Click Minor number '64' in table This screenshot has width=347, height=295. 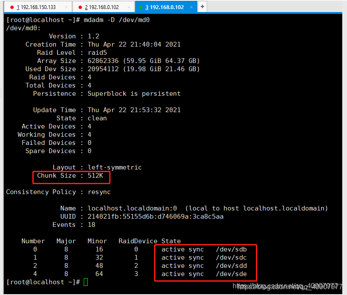click(x=99, y=274)
